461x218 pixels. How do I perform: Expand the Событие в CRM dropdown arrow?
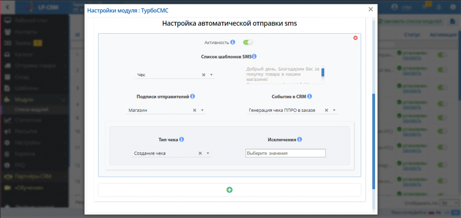point(334,110)
